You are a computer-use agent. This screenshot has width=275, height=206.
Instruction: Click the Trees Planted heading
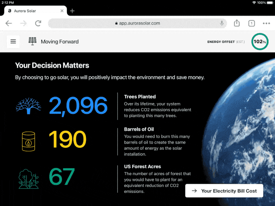coord(140,97)
